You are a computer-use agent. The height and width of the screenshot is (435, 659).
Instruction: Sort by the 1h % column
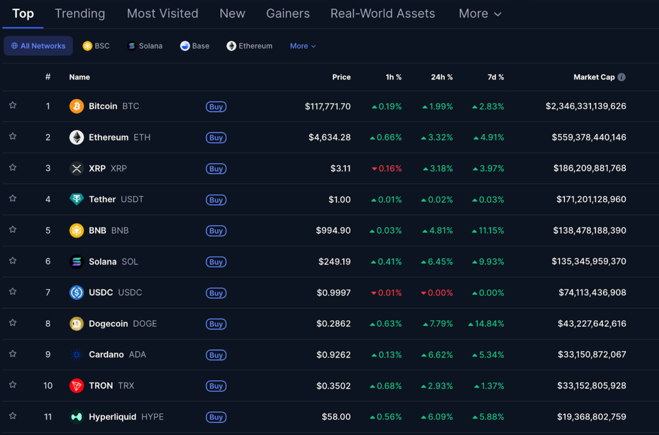tap(393, 77)
